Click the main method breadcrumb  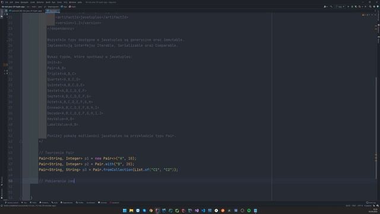pos(72,7)
